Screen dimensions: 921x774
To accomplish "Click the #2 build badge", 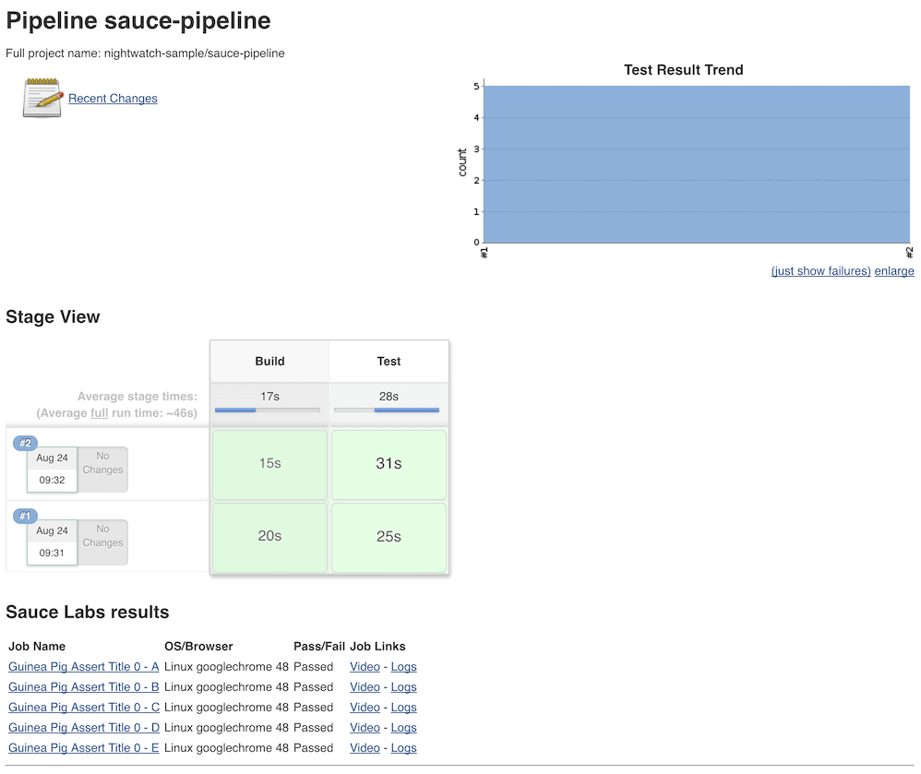I will point(25,443).
